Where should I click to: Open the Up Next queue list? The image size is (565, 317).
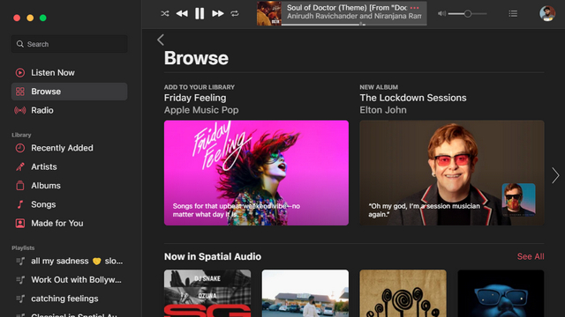pyautogui.click(x=513, y=14)
